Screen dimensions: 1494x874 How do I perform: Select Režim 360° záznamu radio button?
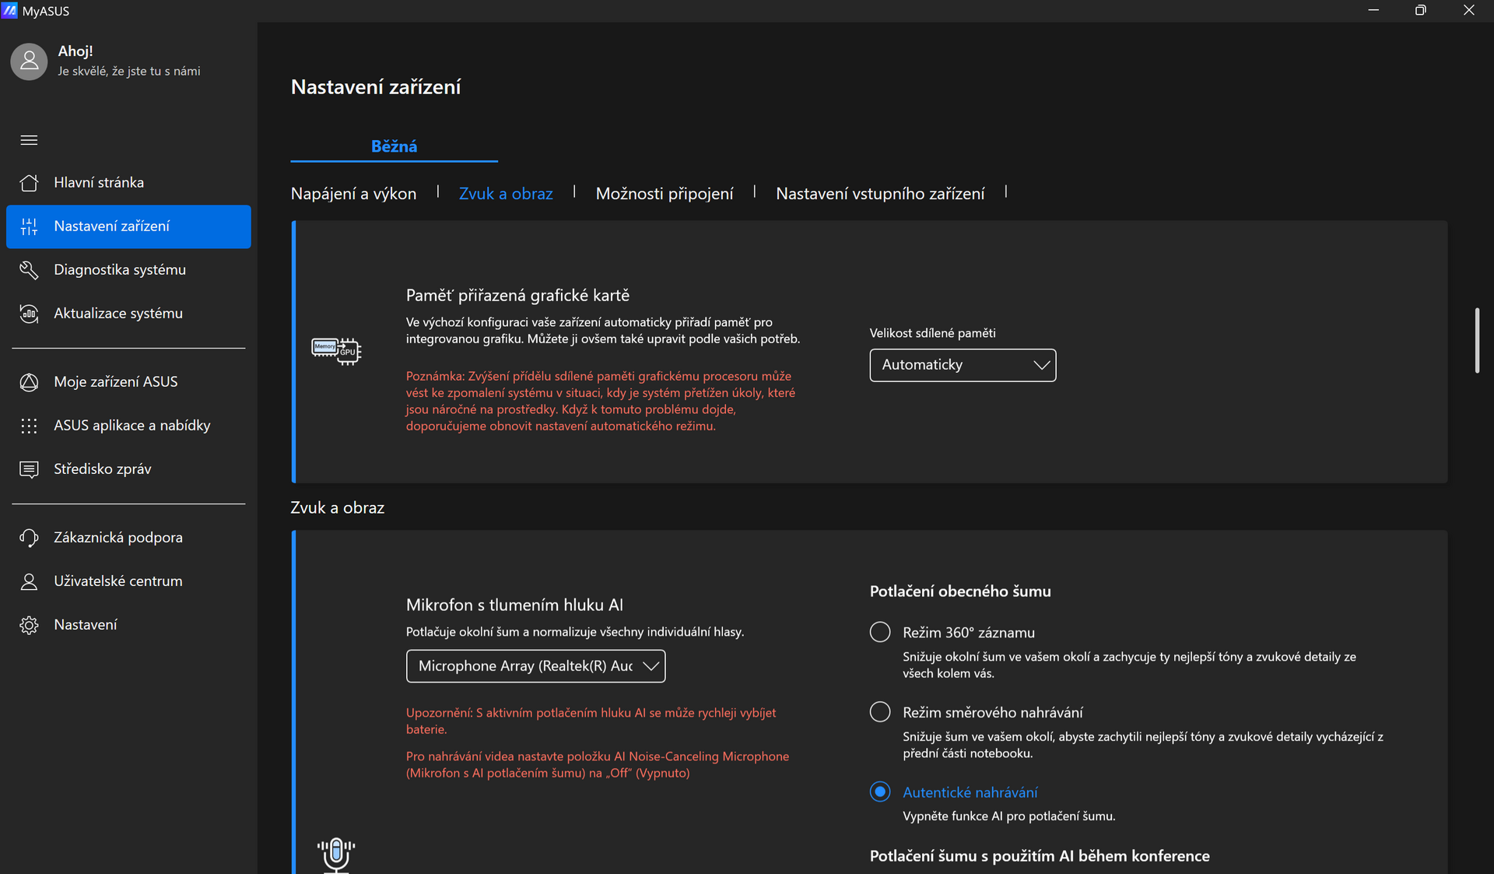[880, 632]
